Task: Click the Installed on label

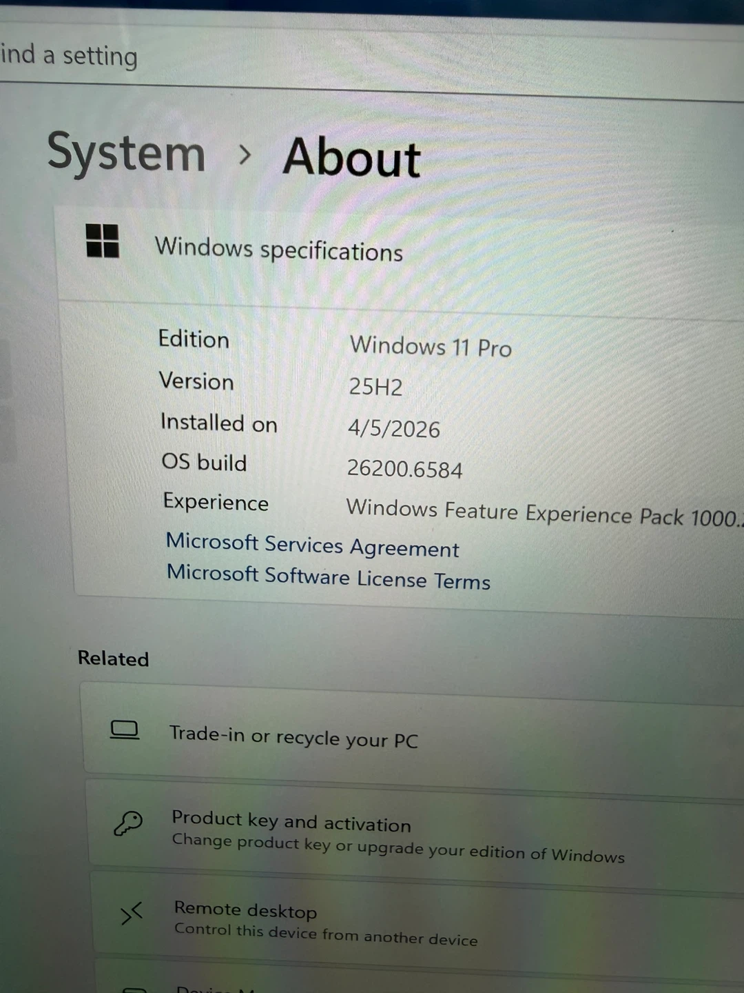Action: tap(218, 423)
